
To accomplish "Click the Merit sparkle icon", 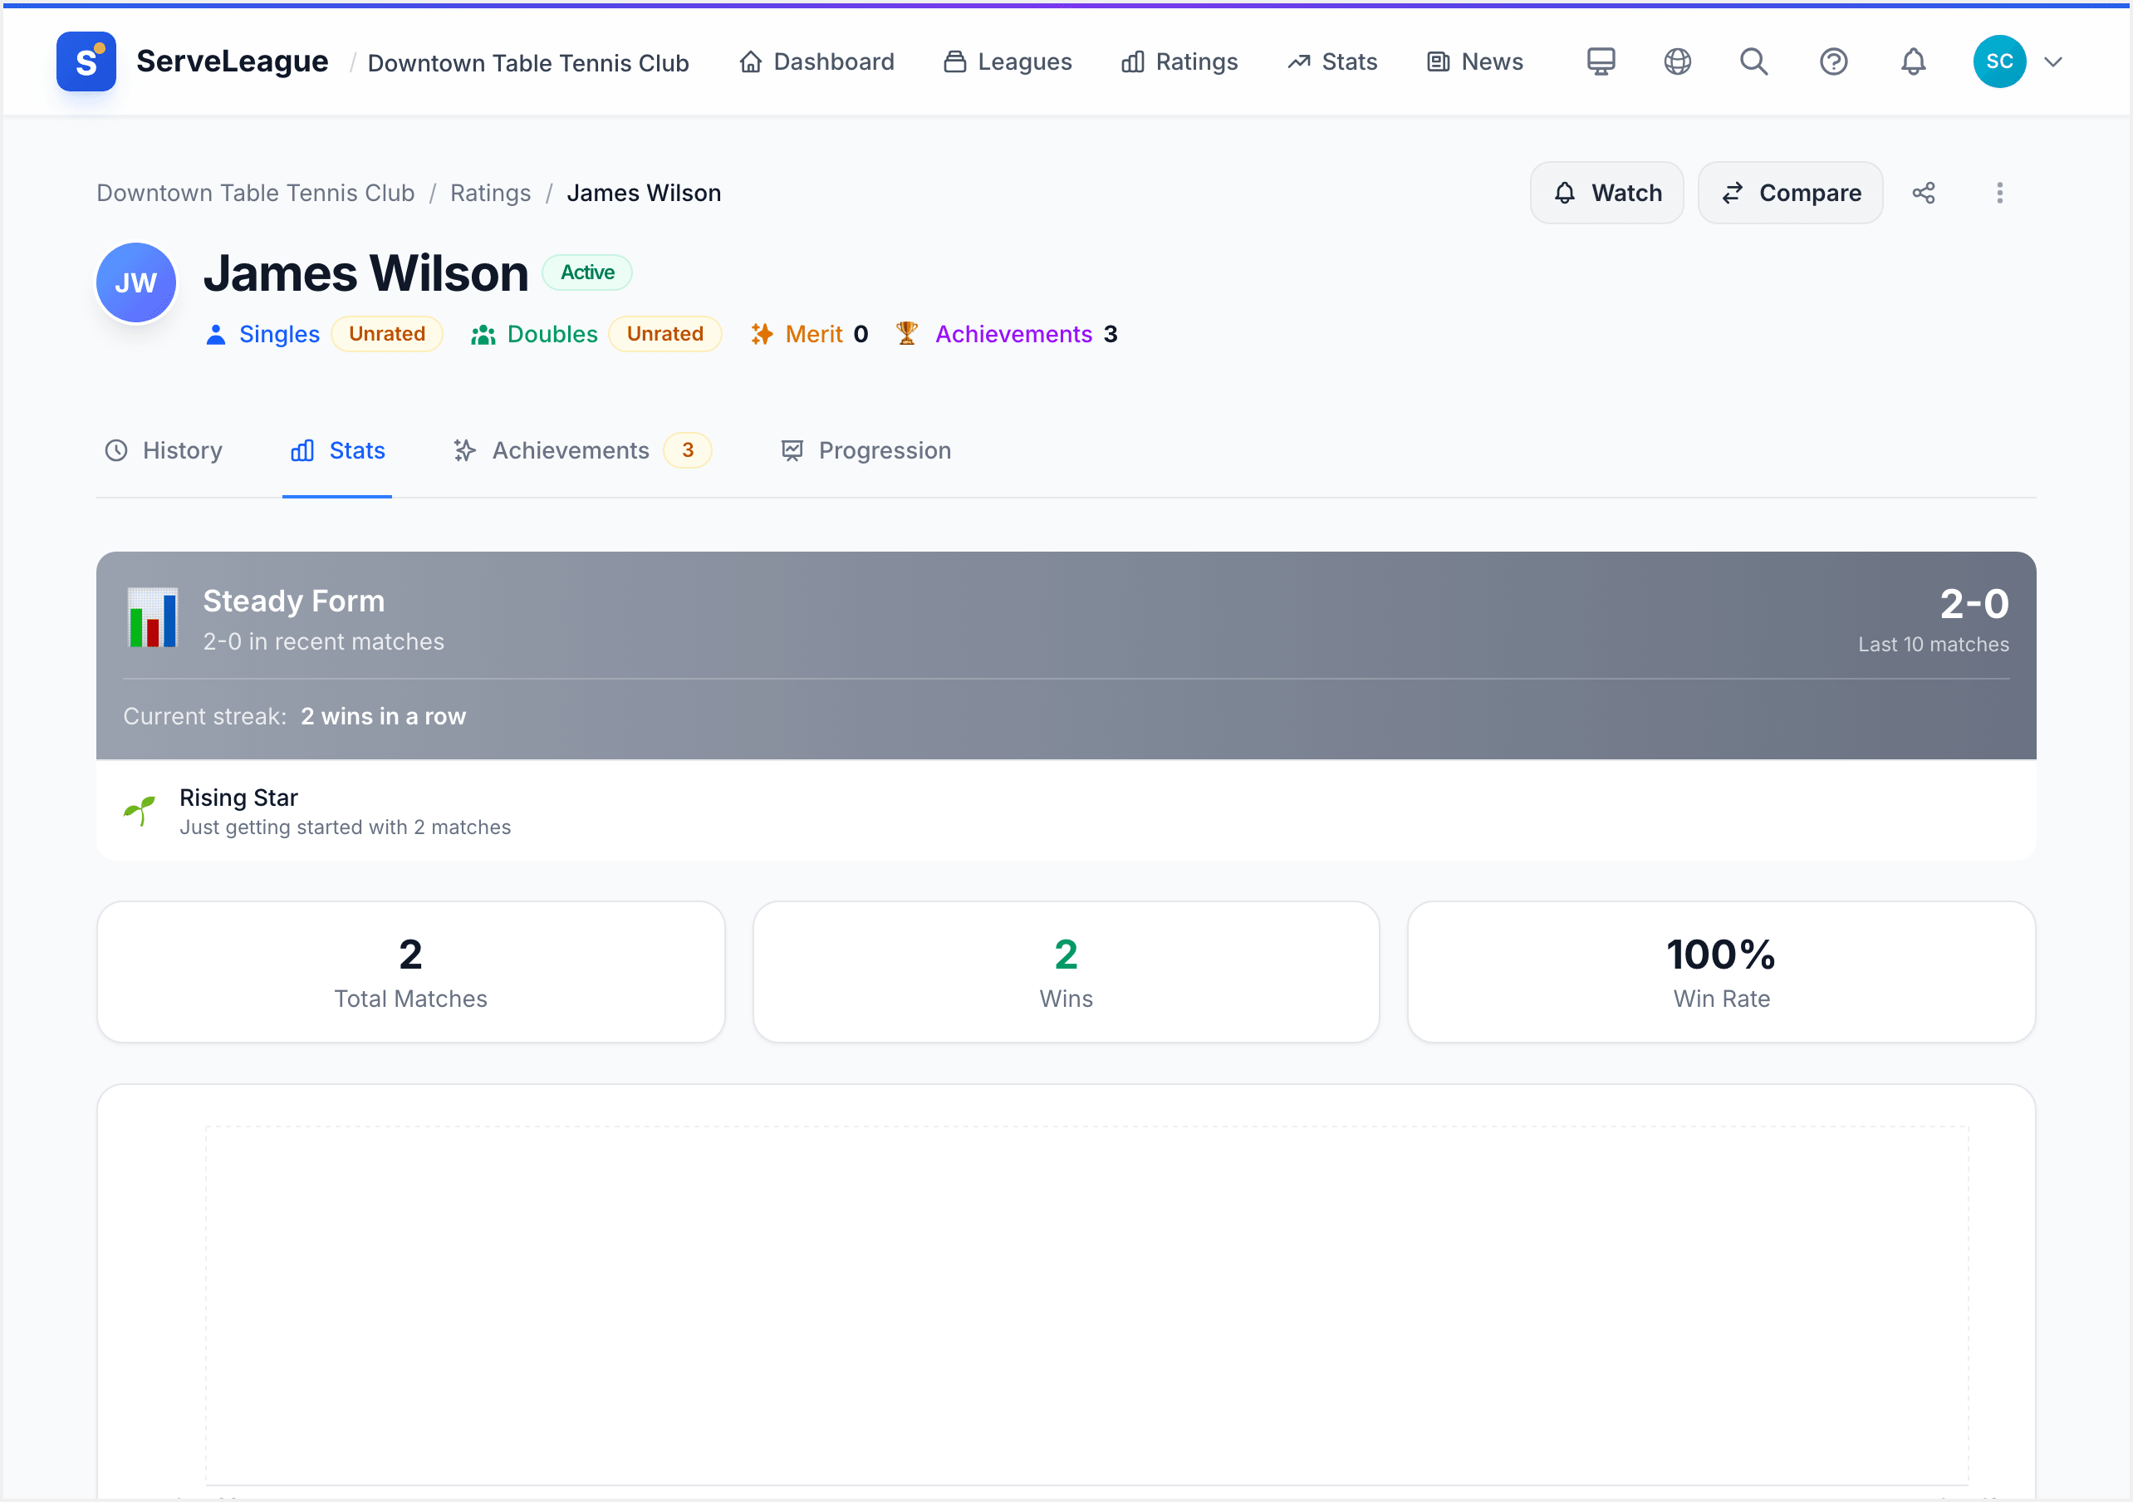I will [x=762, y=334].
